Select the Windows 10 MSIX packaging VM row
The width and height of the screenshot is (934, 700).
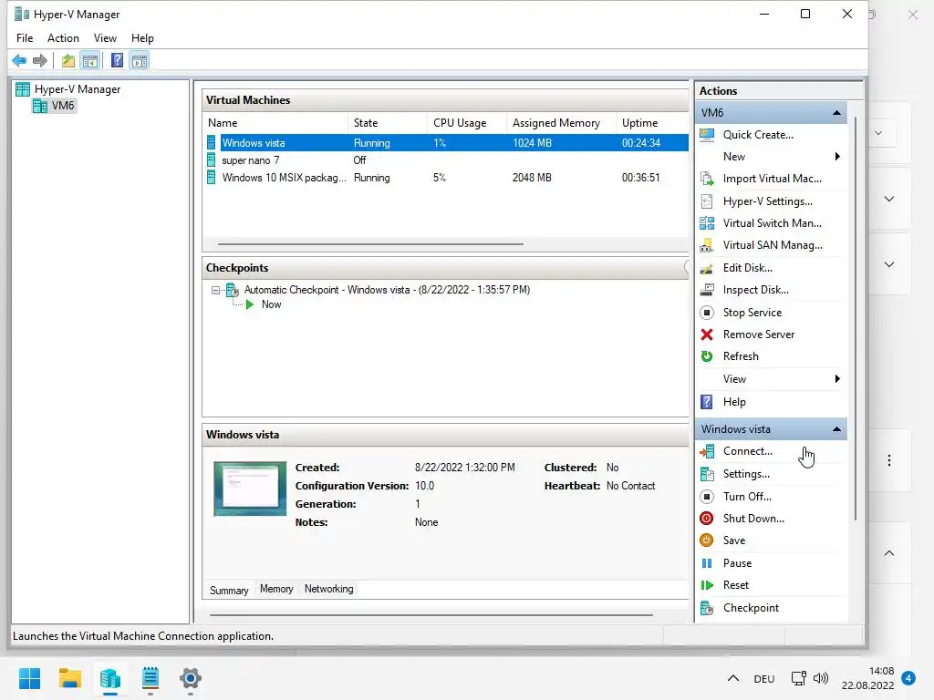tap(447, 178)
